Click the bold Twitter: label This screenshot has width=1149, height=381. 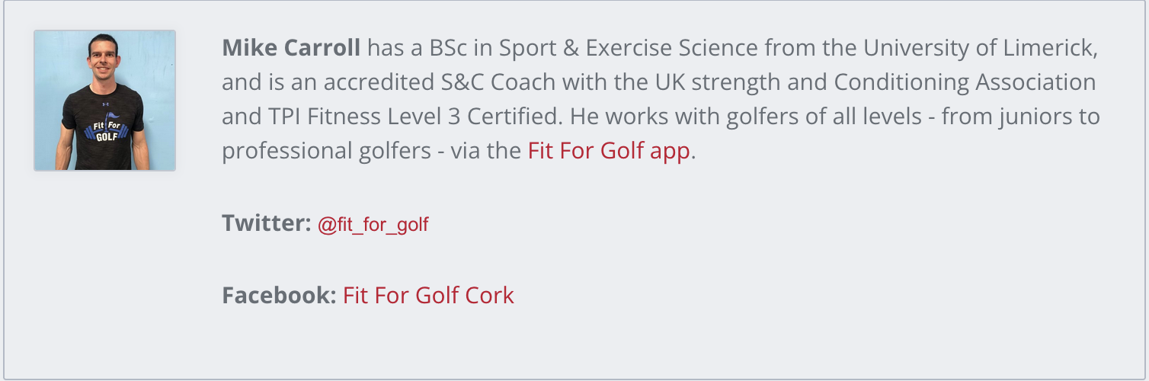click(x=267, y=223)
